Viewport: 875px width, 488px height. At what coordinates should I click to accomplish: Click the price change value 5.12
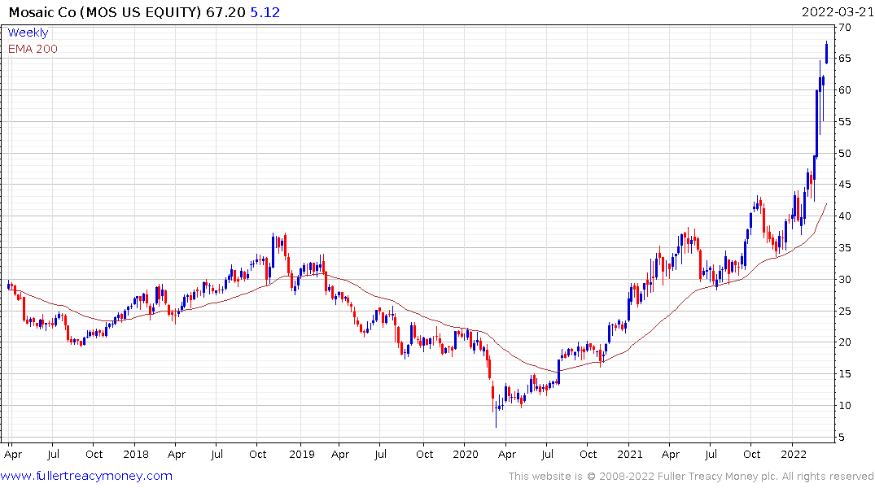(265, 11)
